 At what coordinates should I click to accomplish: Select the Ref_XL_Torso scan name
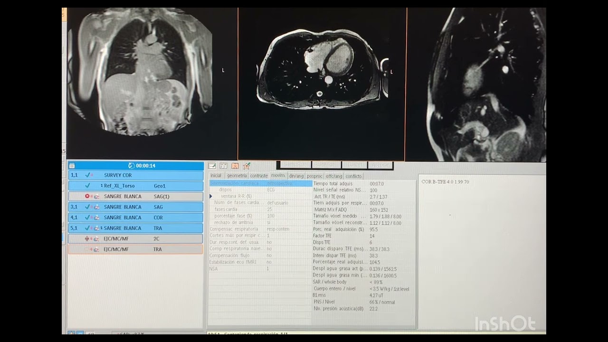[x=119, y=186]
